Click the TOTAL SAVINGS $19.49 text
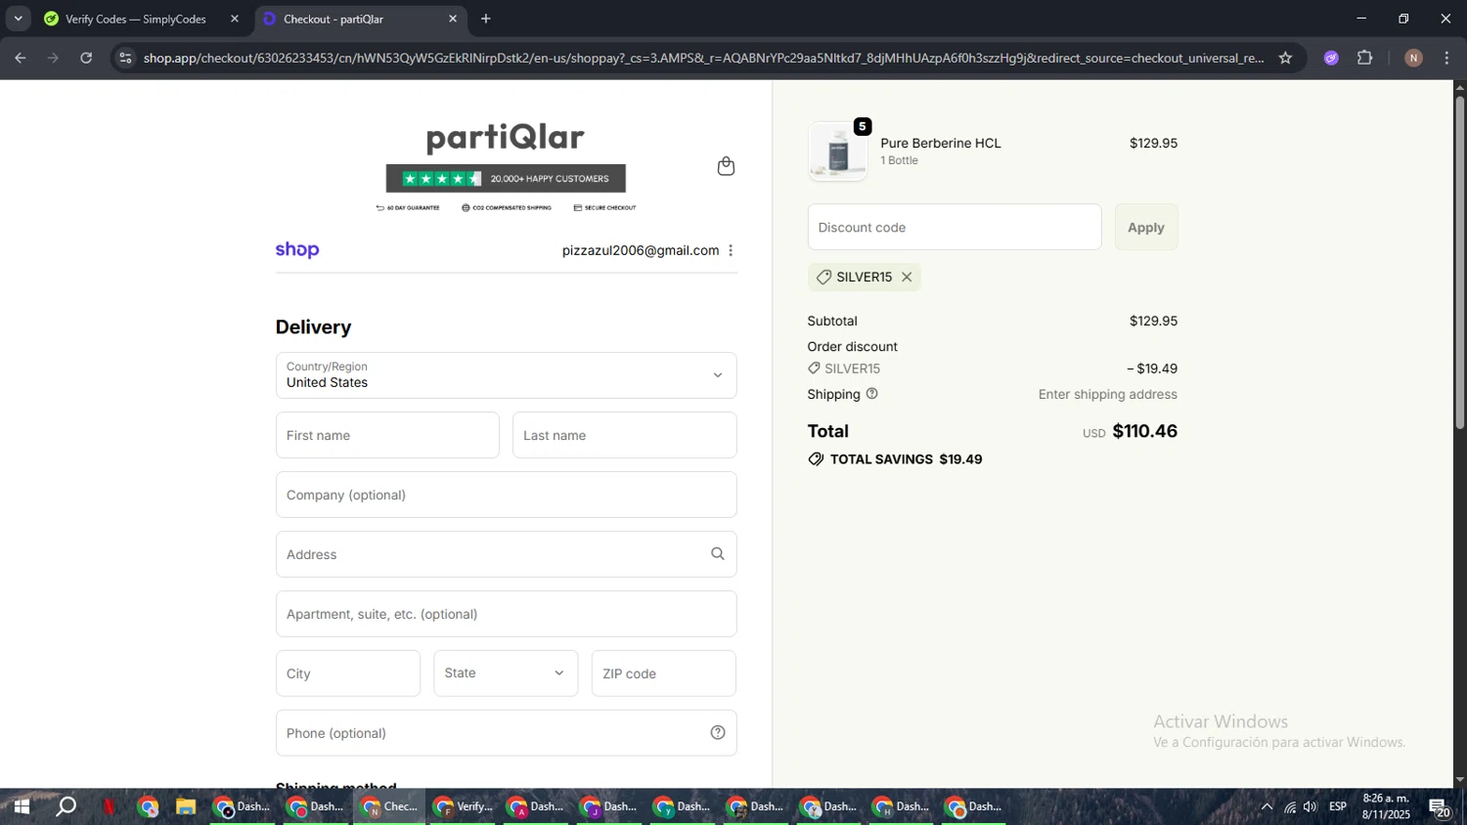Image resolution: width=1467 pixels, height=825 pixels. pyautogui.click(x=906, y=459)
